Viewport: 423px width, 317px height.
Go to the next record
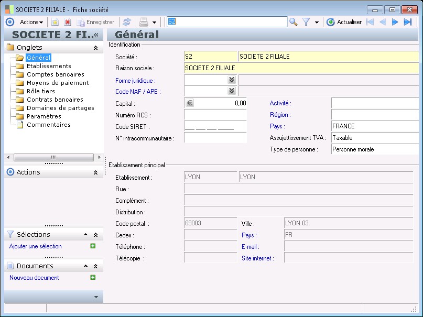tap(395, 22)
